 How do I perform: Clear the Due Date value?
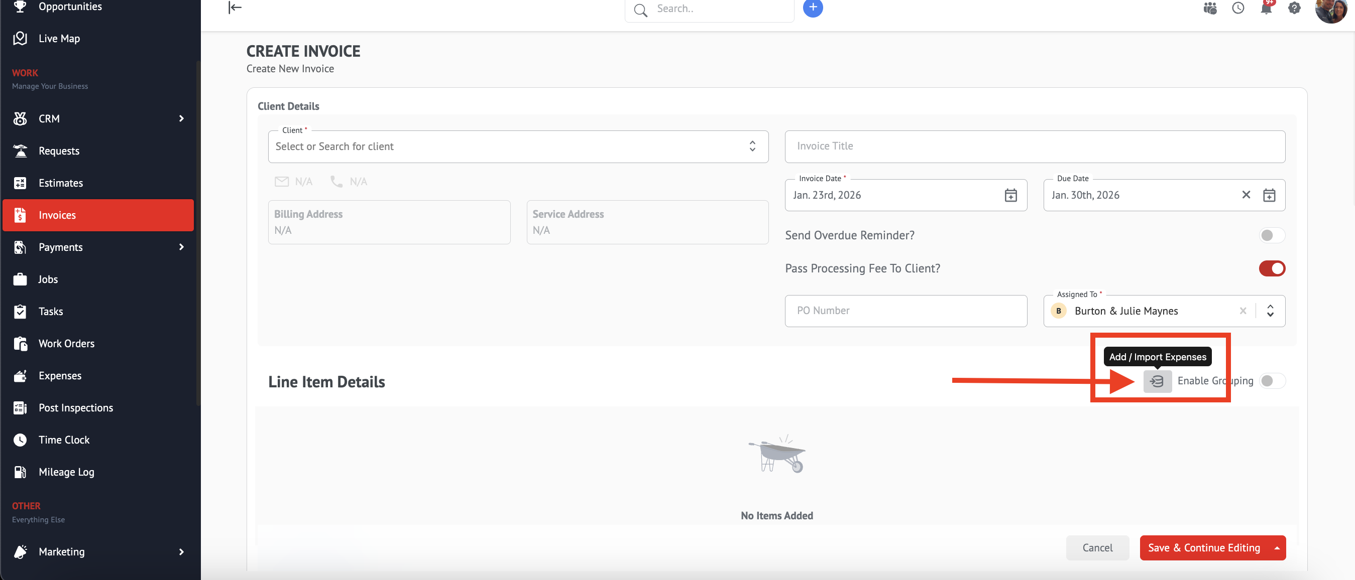point(1245,195)
